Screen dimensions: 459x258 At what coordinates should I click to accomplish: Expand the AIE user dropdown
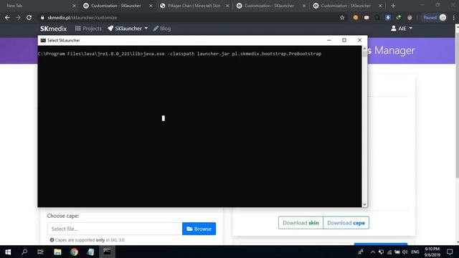point(402,29)
